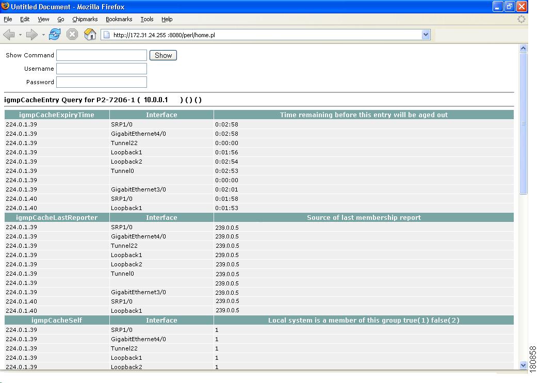Click the Forward navigation icon
Viewport: 538px width, 383px height.
coord(31,35)
